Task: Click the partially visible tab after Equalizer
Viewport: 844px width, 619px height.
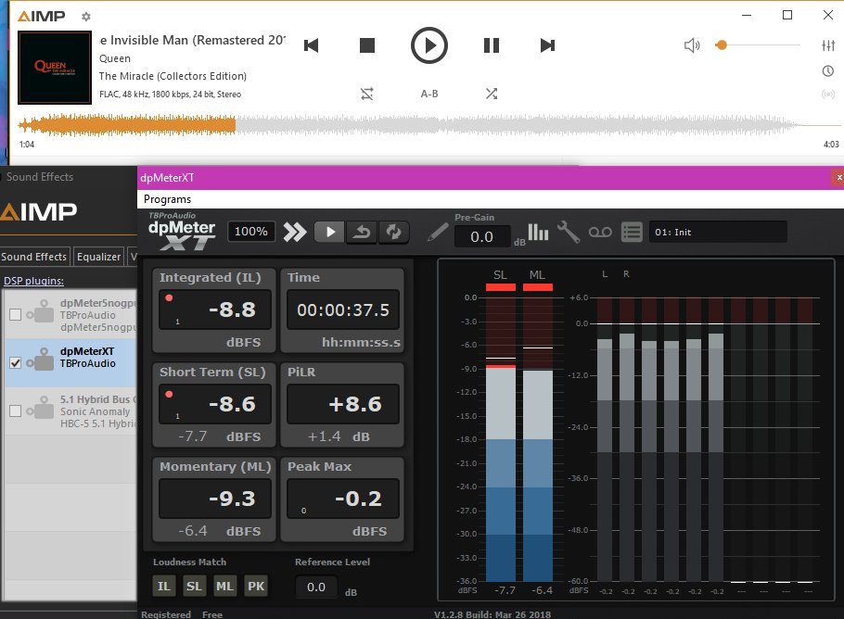Action: coord(133,257)
